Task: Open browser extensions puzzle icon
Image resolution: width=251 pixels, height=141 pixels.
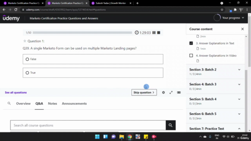Action: click(235, 9)
